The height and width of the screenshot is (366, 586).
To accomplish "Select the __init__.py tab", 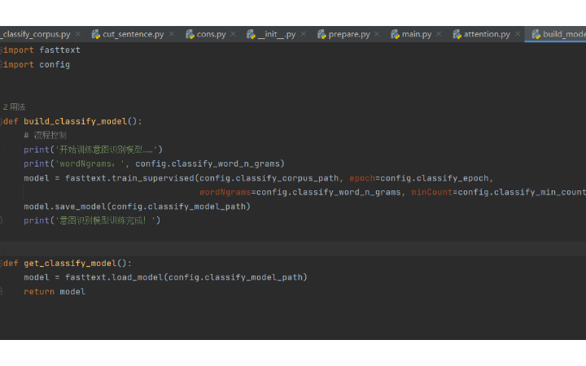I will (277, 34).
